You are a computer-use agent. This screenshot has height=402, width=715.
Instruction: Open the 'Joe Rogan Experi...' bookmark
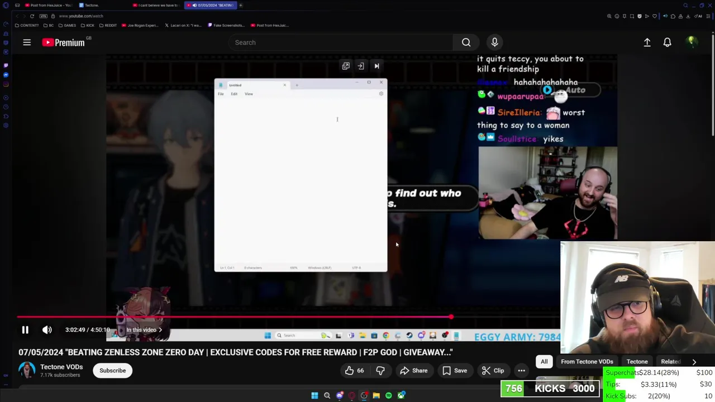140,25
